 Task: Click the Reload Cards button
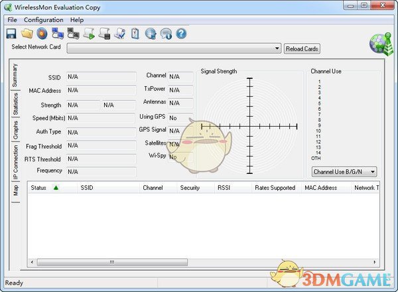click(302, 48)
